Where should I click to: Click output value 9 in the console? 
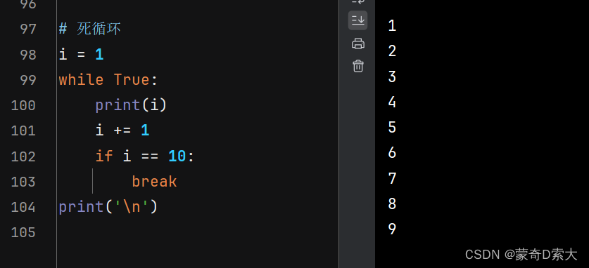pos(392,229)
